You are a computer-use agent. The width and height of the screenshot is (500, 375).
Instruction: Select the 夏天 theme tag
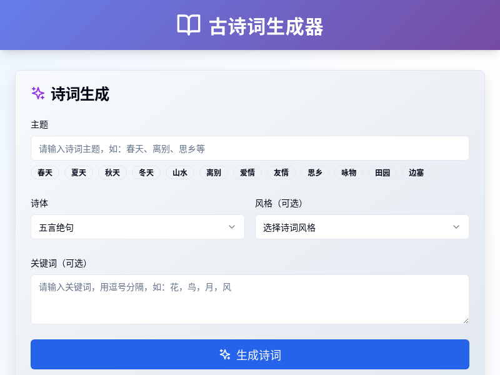point(79,172)
